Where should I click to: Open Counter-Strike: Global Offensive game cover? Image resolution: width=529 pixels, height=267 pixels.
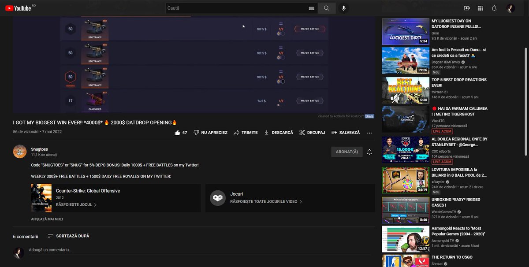click(41, 198)
